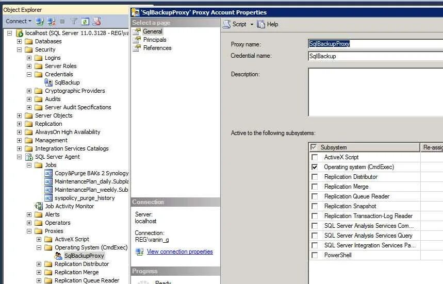
Task: Check the Replication Snapshot subsystem checkbox
Action: tap(315, 206)
